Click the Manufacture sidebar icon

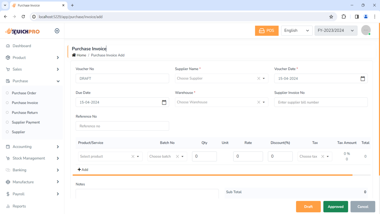9,182
